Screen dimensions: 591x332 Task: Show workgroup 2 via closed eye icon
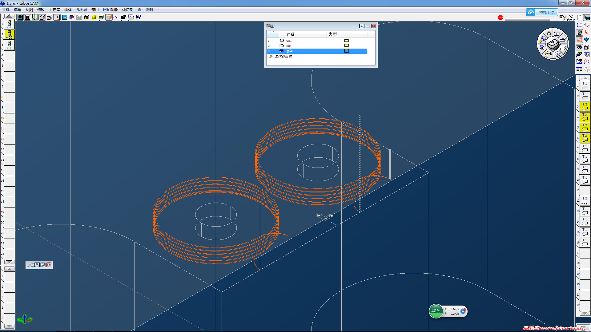[x=282, y=46]
